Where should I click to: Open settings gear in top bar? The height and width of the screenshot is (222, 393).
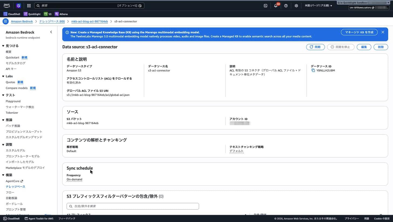pyautogui.click(x=296, y=5)
